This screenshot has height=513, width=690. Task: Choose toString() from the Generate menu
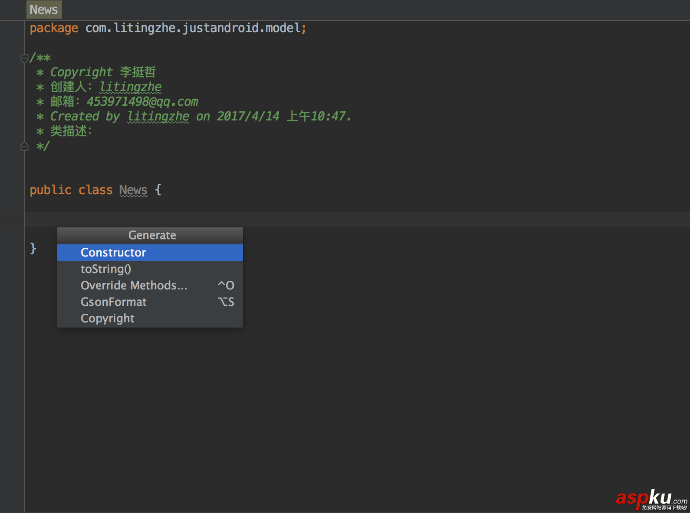point(106,269)
